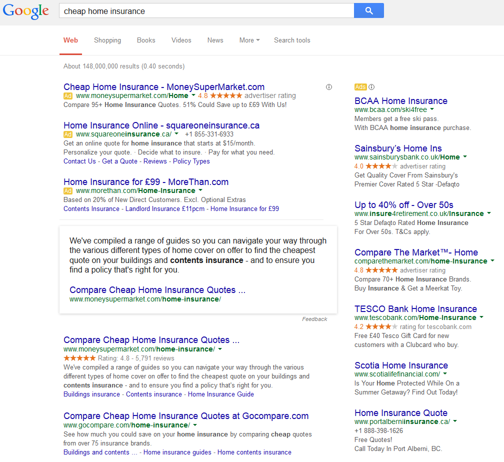Click the Ad badge beside morethan.com URL
This screenshot has width=504, height=462.
click(68, 191)
